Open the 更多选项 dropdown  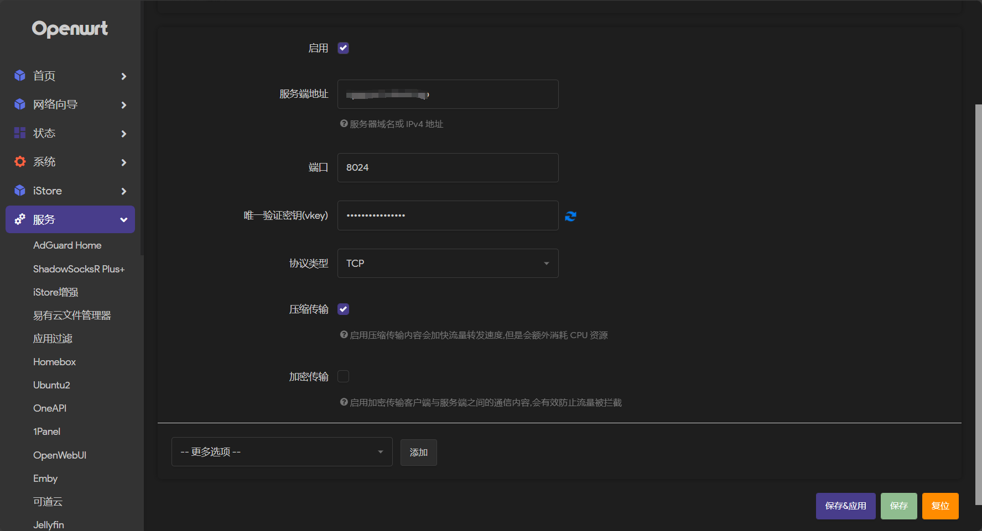pyautogui.click(x=281, y=451)
